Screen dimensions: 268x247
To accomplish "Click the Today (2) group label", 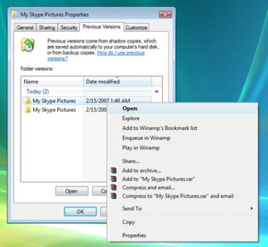I will click(38, 92).
